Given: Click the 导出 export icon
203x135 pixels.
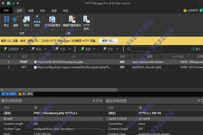Looking at the screenshot, I should pos(26,19).
